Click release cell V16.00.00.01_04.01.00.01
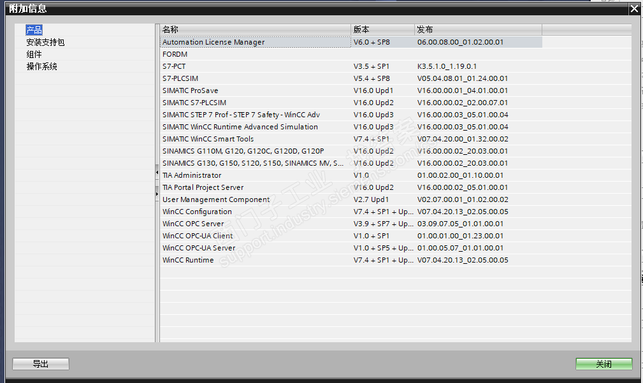 point(463,90)
